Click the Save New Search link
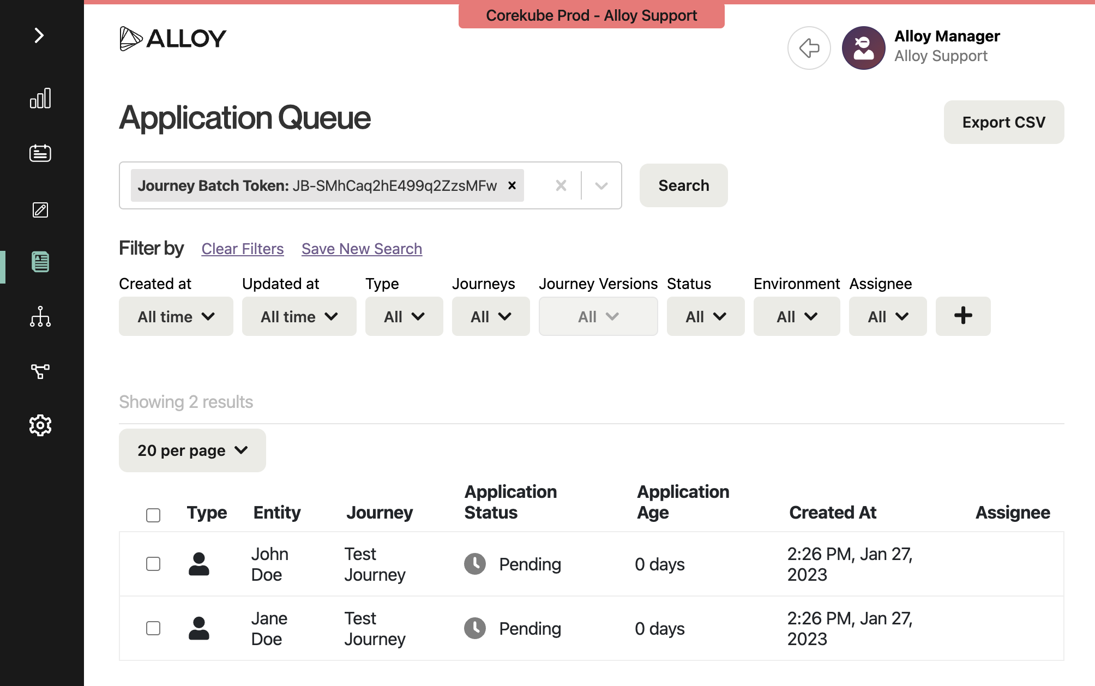1095x686 pixels. click(x=362, y=249)
